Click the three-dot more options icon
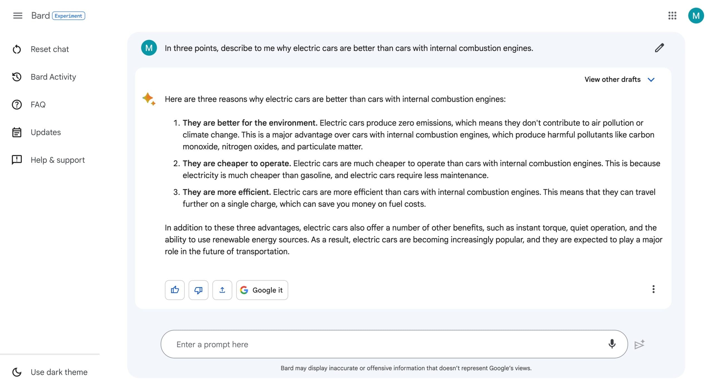 click(x=653, y=289)
